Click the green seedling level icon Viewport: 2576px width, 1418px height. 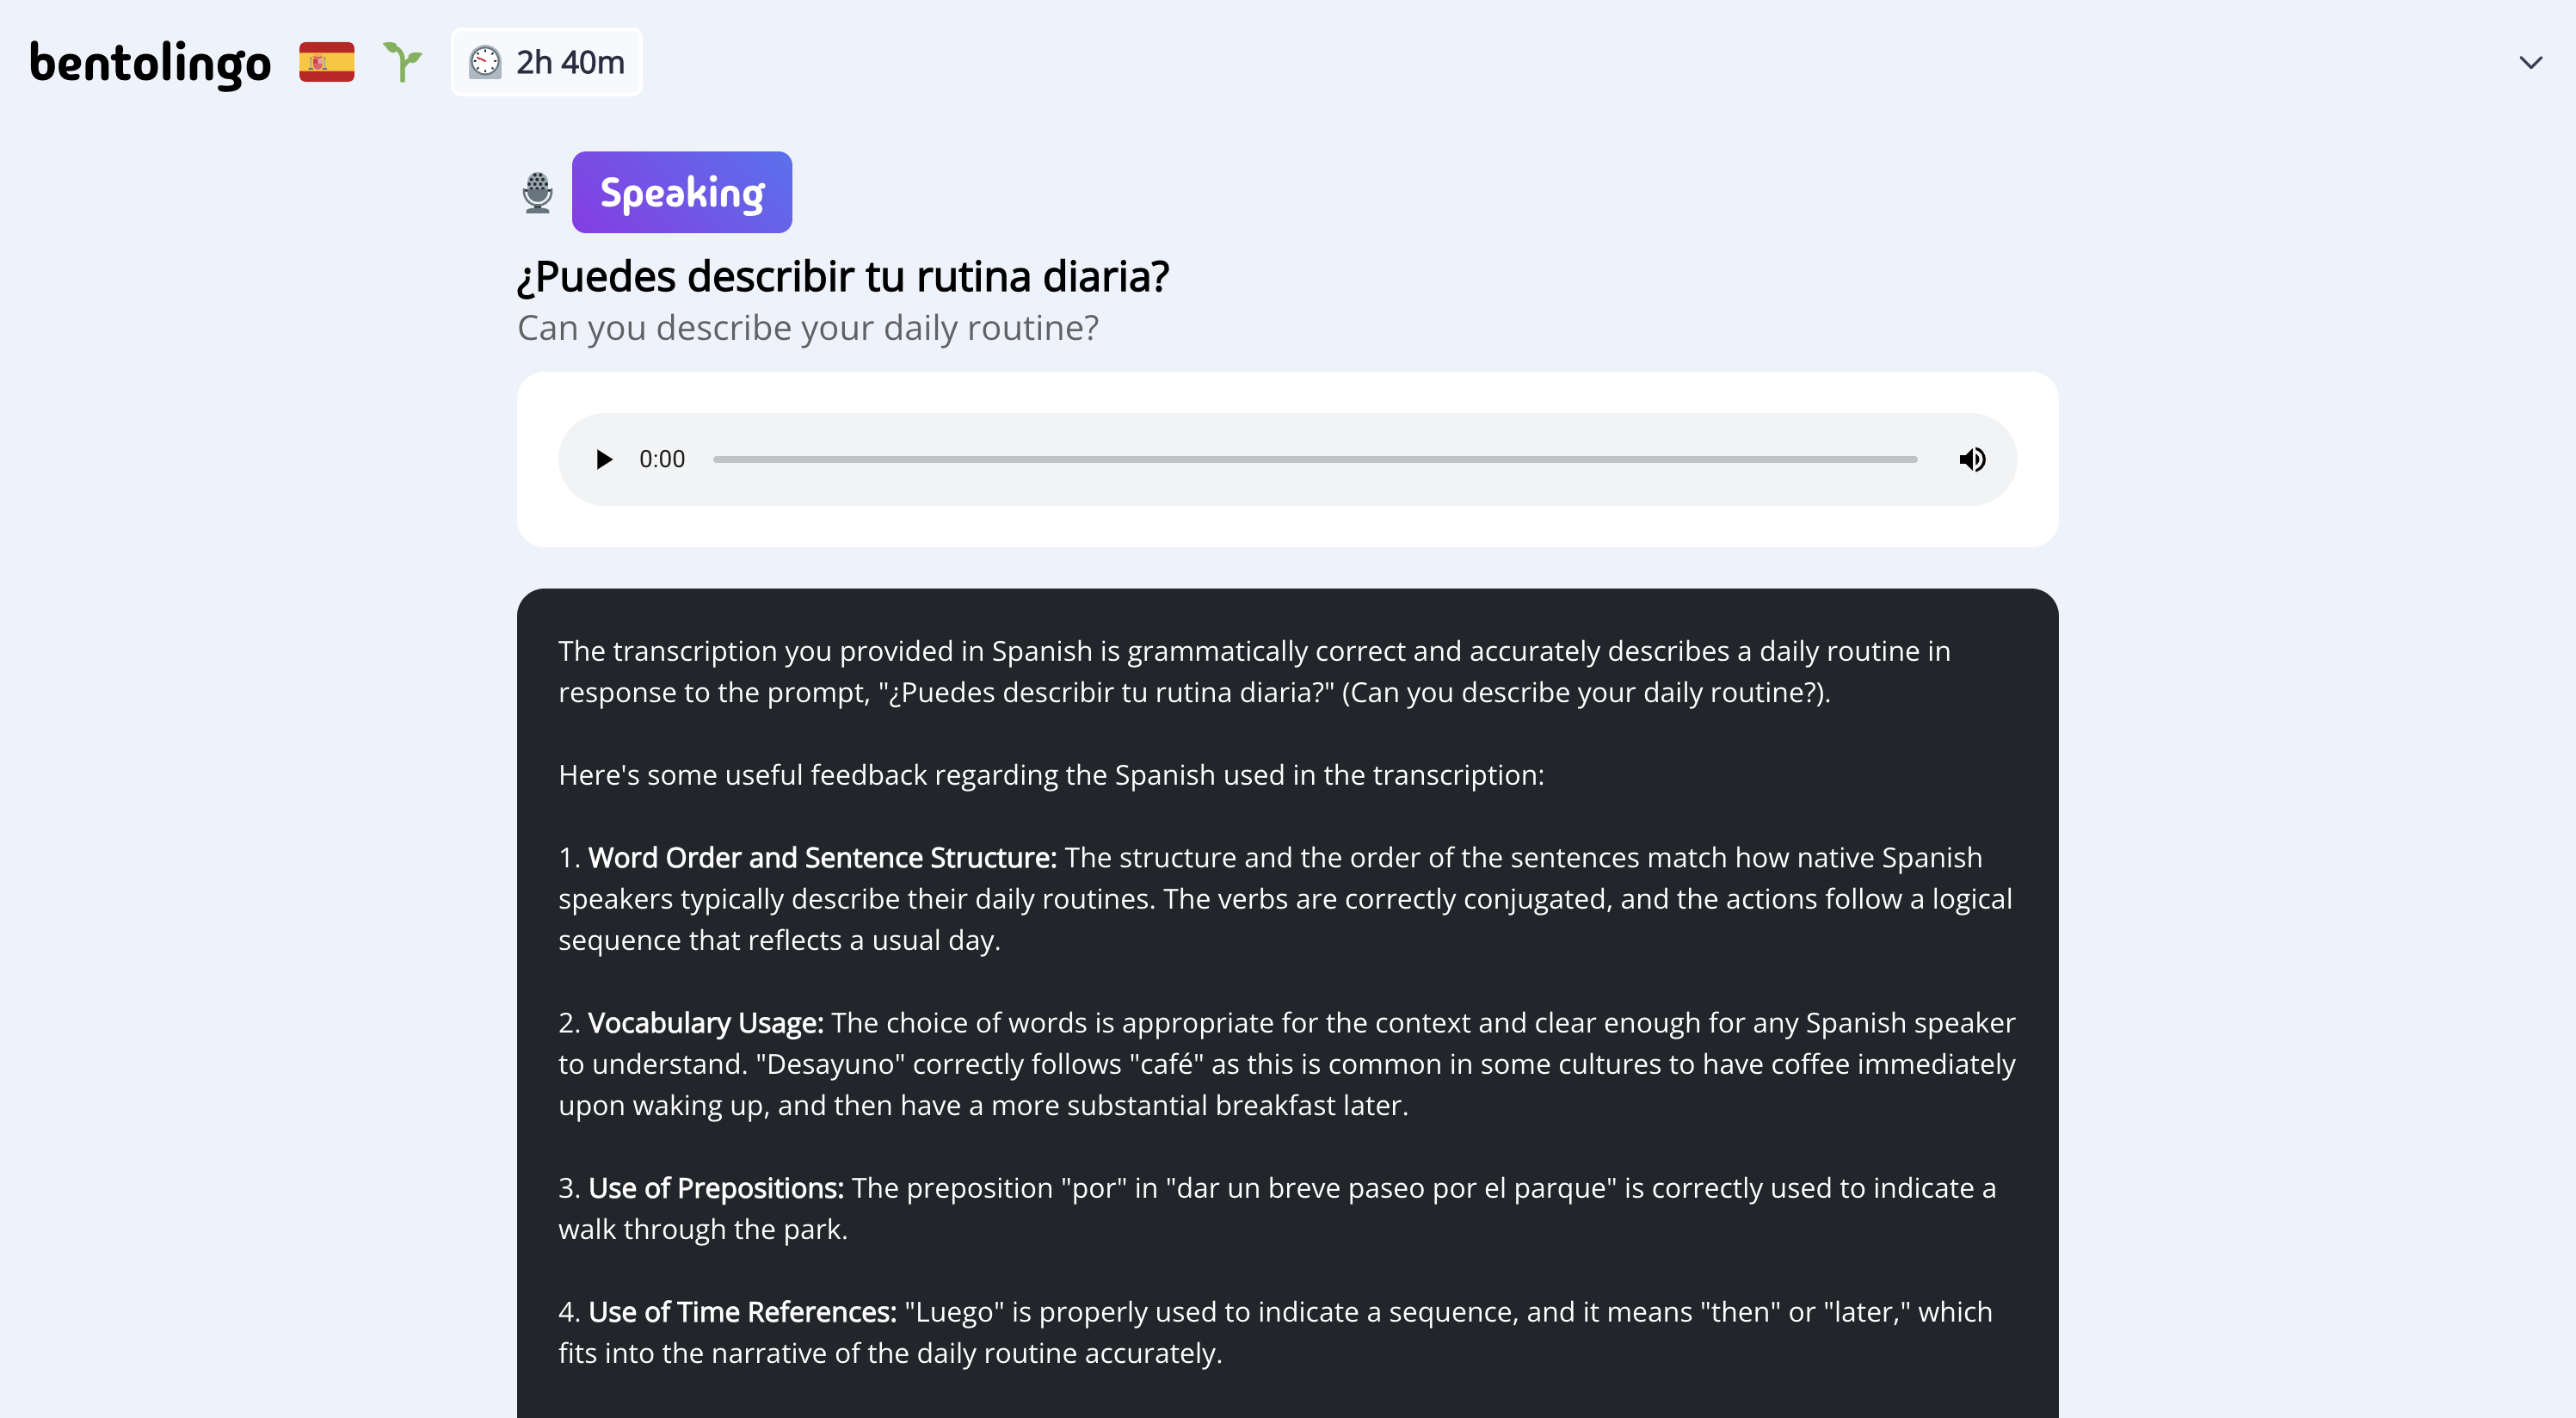click(x=402, y=62)
